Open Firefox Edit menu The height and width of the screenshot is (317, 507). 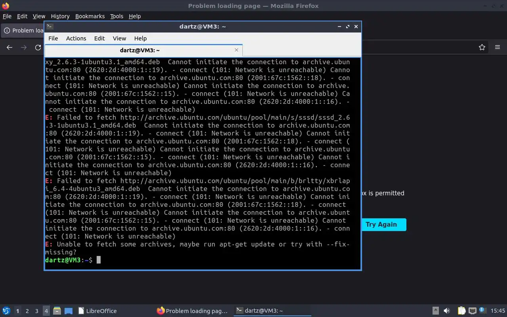point(22,16)
